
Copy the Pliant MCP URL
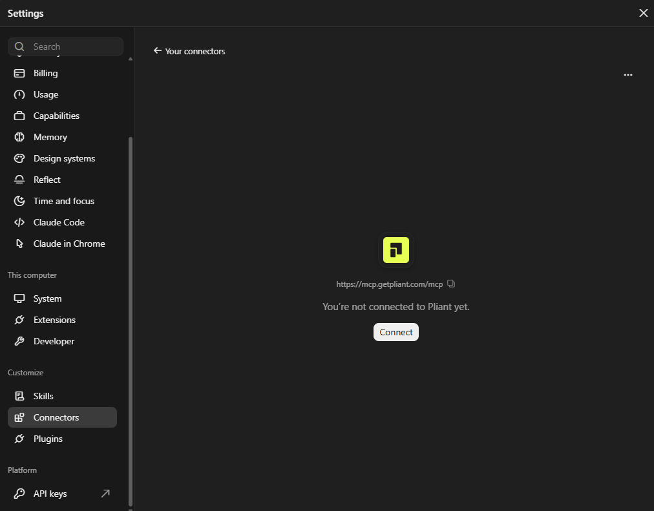click(x=451, y=284)
